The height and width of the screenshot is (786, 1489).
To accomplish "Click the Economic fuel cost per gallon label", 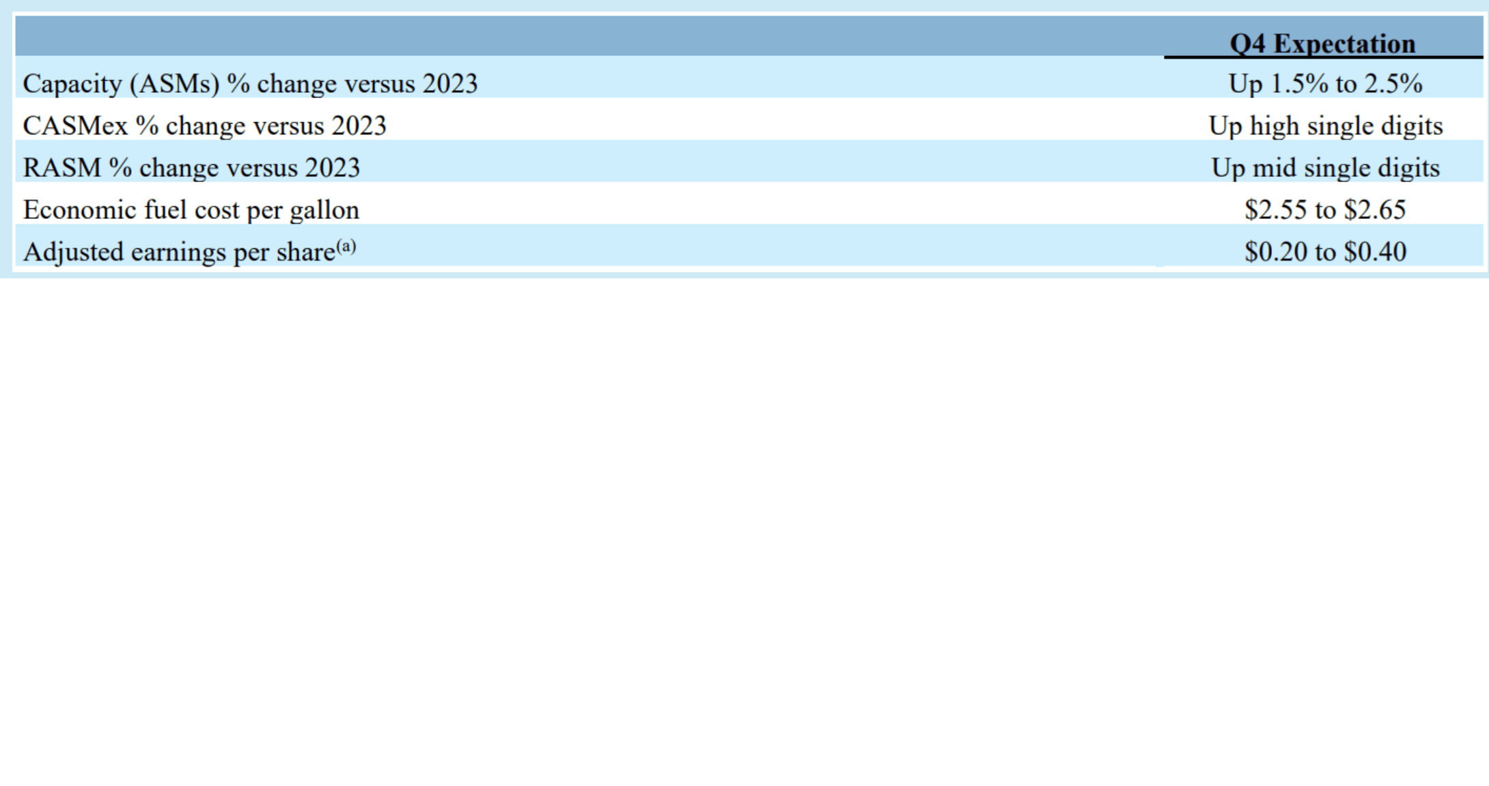I will click(191, 210).
